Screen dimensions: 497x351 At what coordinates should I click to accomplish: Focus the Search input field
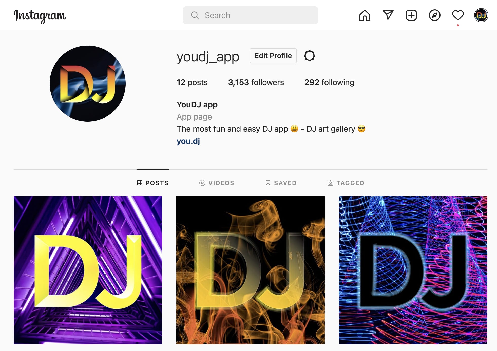pos(250,15)
